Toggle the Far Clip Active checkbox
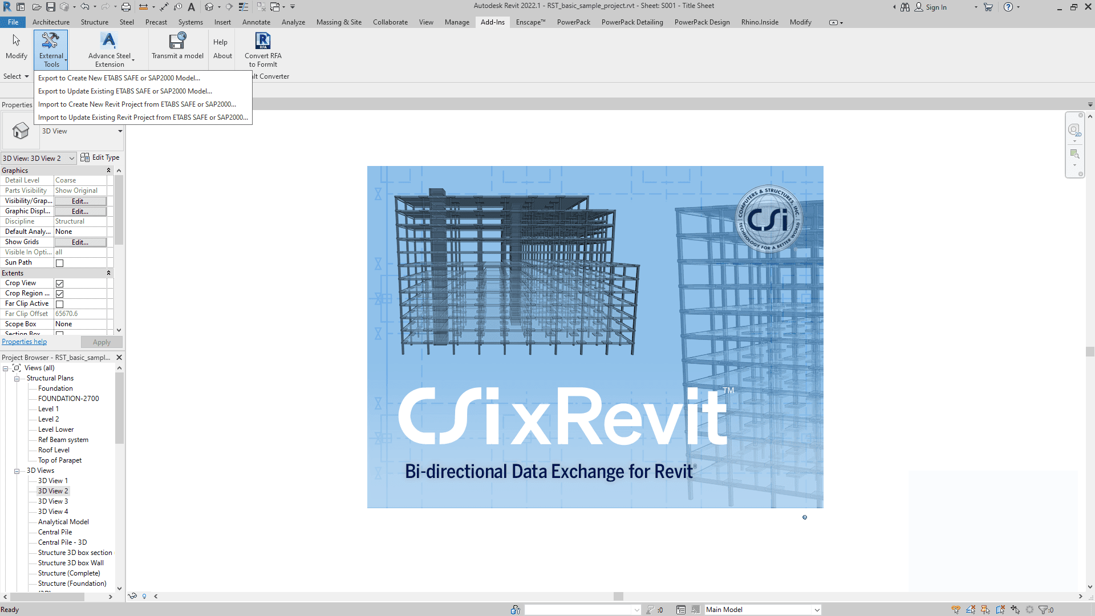1095x616 pixels. tap(59, 304)
